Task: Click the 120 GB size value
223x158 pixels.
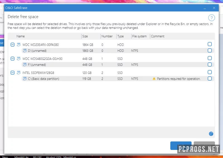Action: tap(87, 73)
